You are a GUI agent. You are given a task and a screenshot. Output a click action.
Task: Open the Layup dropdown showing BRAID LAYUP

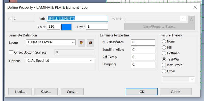pos(51,42)
